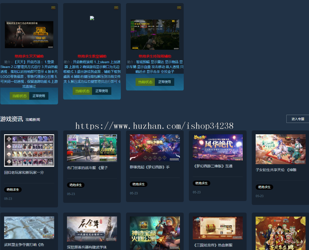Open article 名门世家的战斗服《量子

click(87, 168)
